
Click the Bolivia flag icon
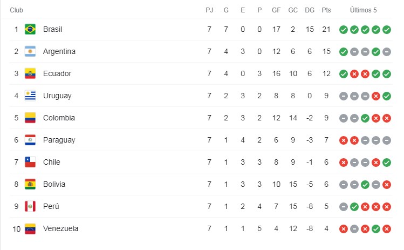pyautogui.click(x=30, y=184)
